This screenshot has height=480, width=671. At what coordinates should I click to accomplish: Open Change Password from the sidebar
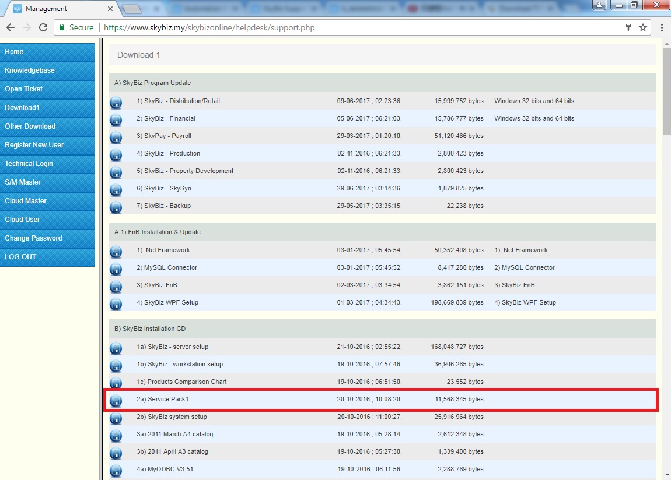[33, 238]
